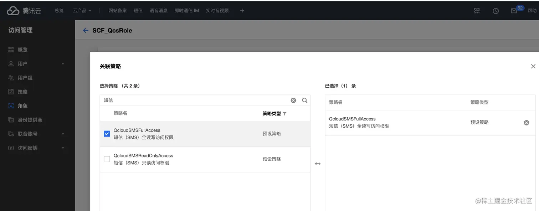The height and width of the screenshot is (211, 539).
Task: Click QcloudSMSFullAccess name in left list
Action: (137, 130)
